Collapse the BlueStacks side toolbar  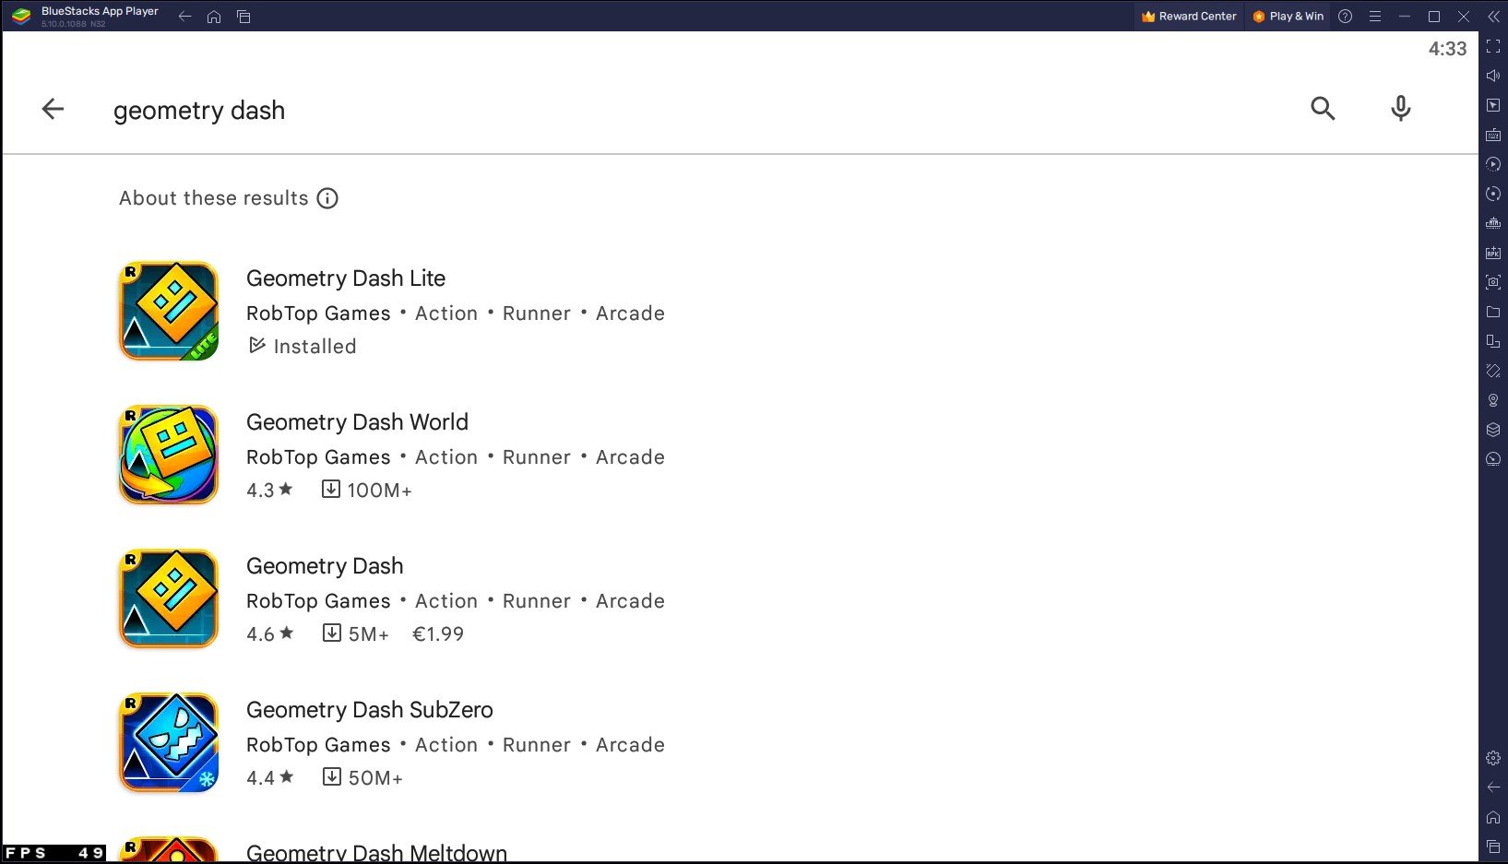(x=1493, y=17)
